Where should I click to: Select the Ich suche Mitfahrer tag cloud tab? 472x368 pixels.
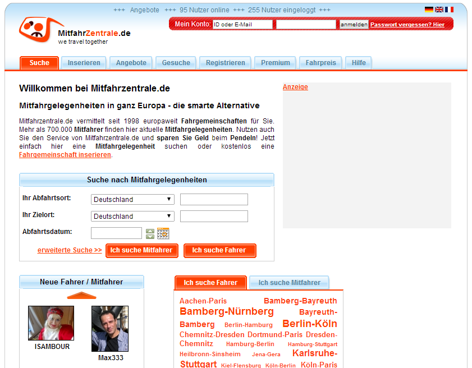pos(289,283)
